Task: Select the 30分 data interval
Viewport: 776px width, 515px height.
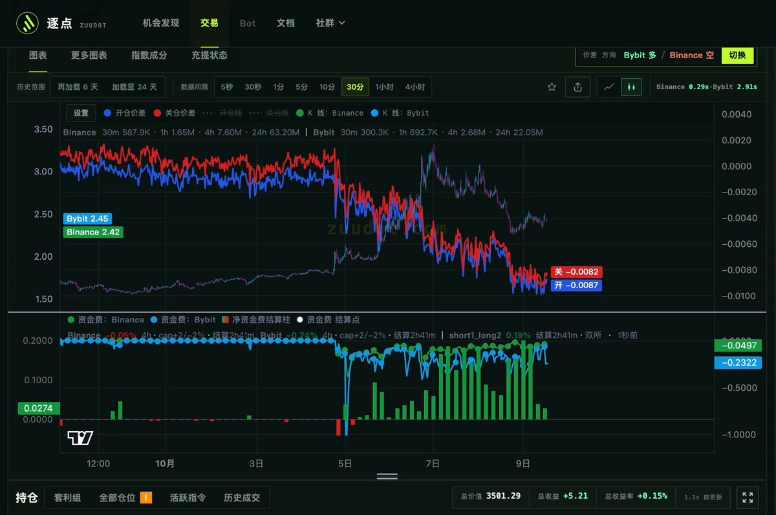Action: (x=355, y=87)
